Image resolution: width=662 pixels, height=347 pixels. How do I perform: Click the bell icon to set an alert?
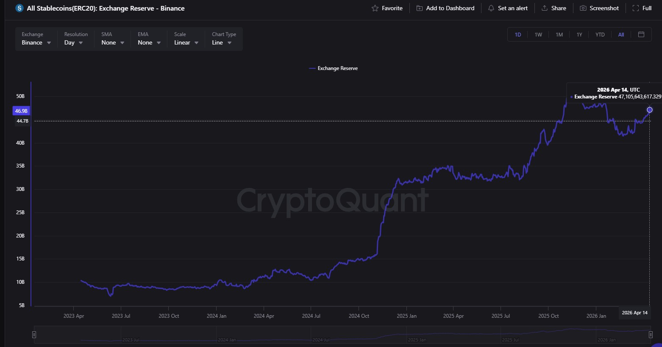pos(491,8)
